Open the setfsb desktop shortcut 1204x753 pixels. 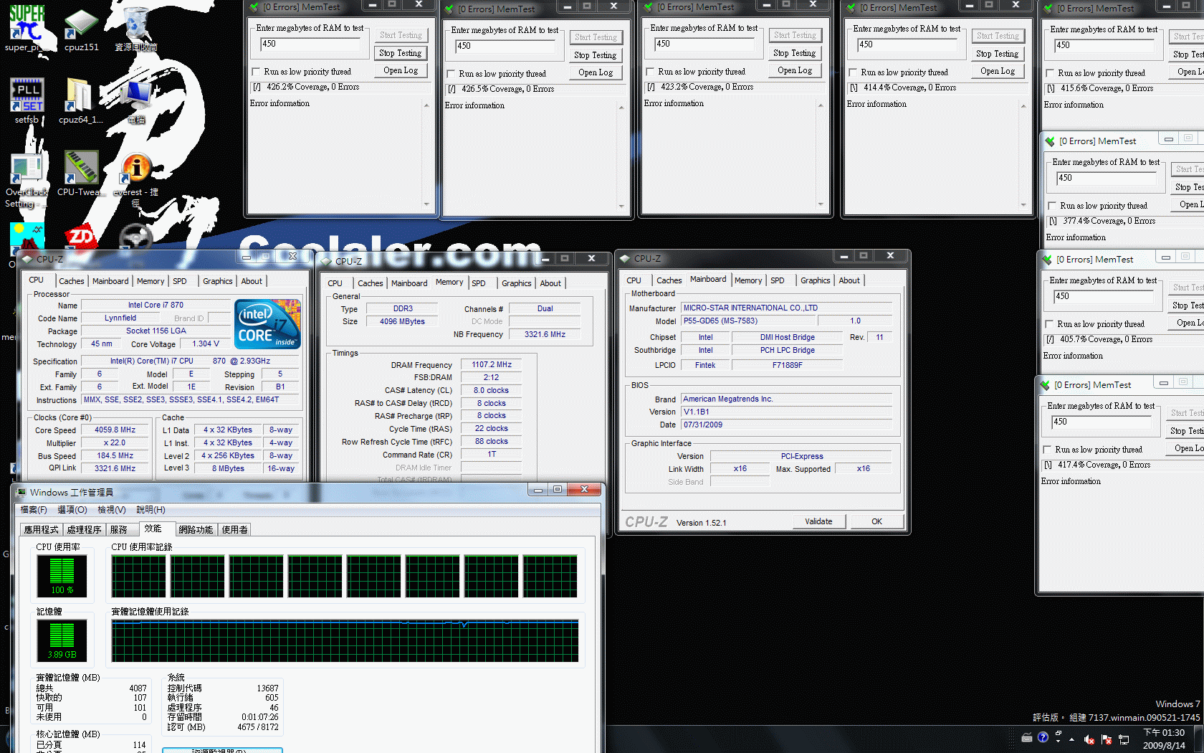(x=27, y=100)
